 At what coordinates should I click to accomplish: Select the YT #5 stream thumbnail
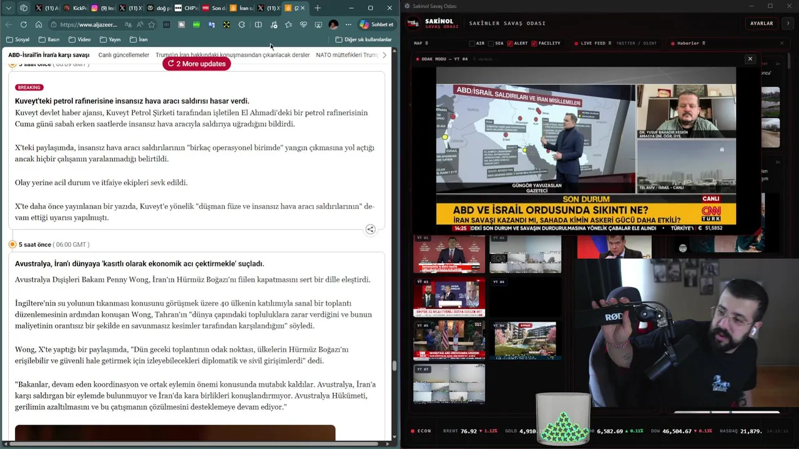pyautogui.click(x=449, y=341)
